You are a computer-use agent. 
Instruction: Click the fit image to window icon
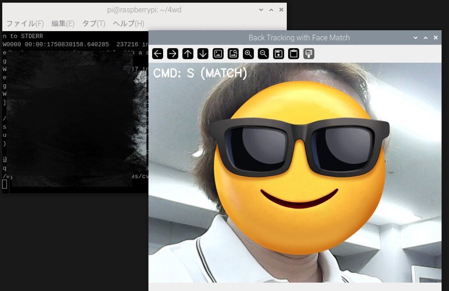coord(233,54)
